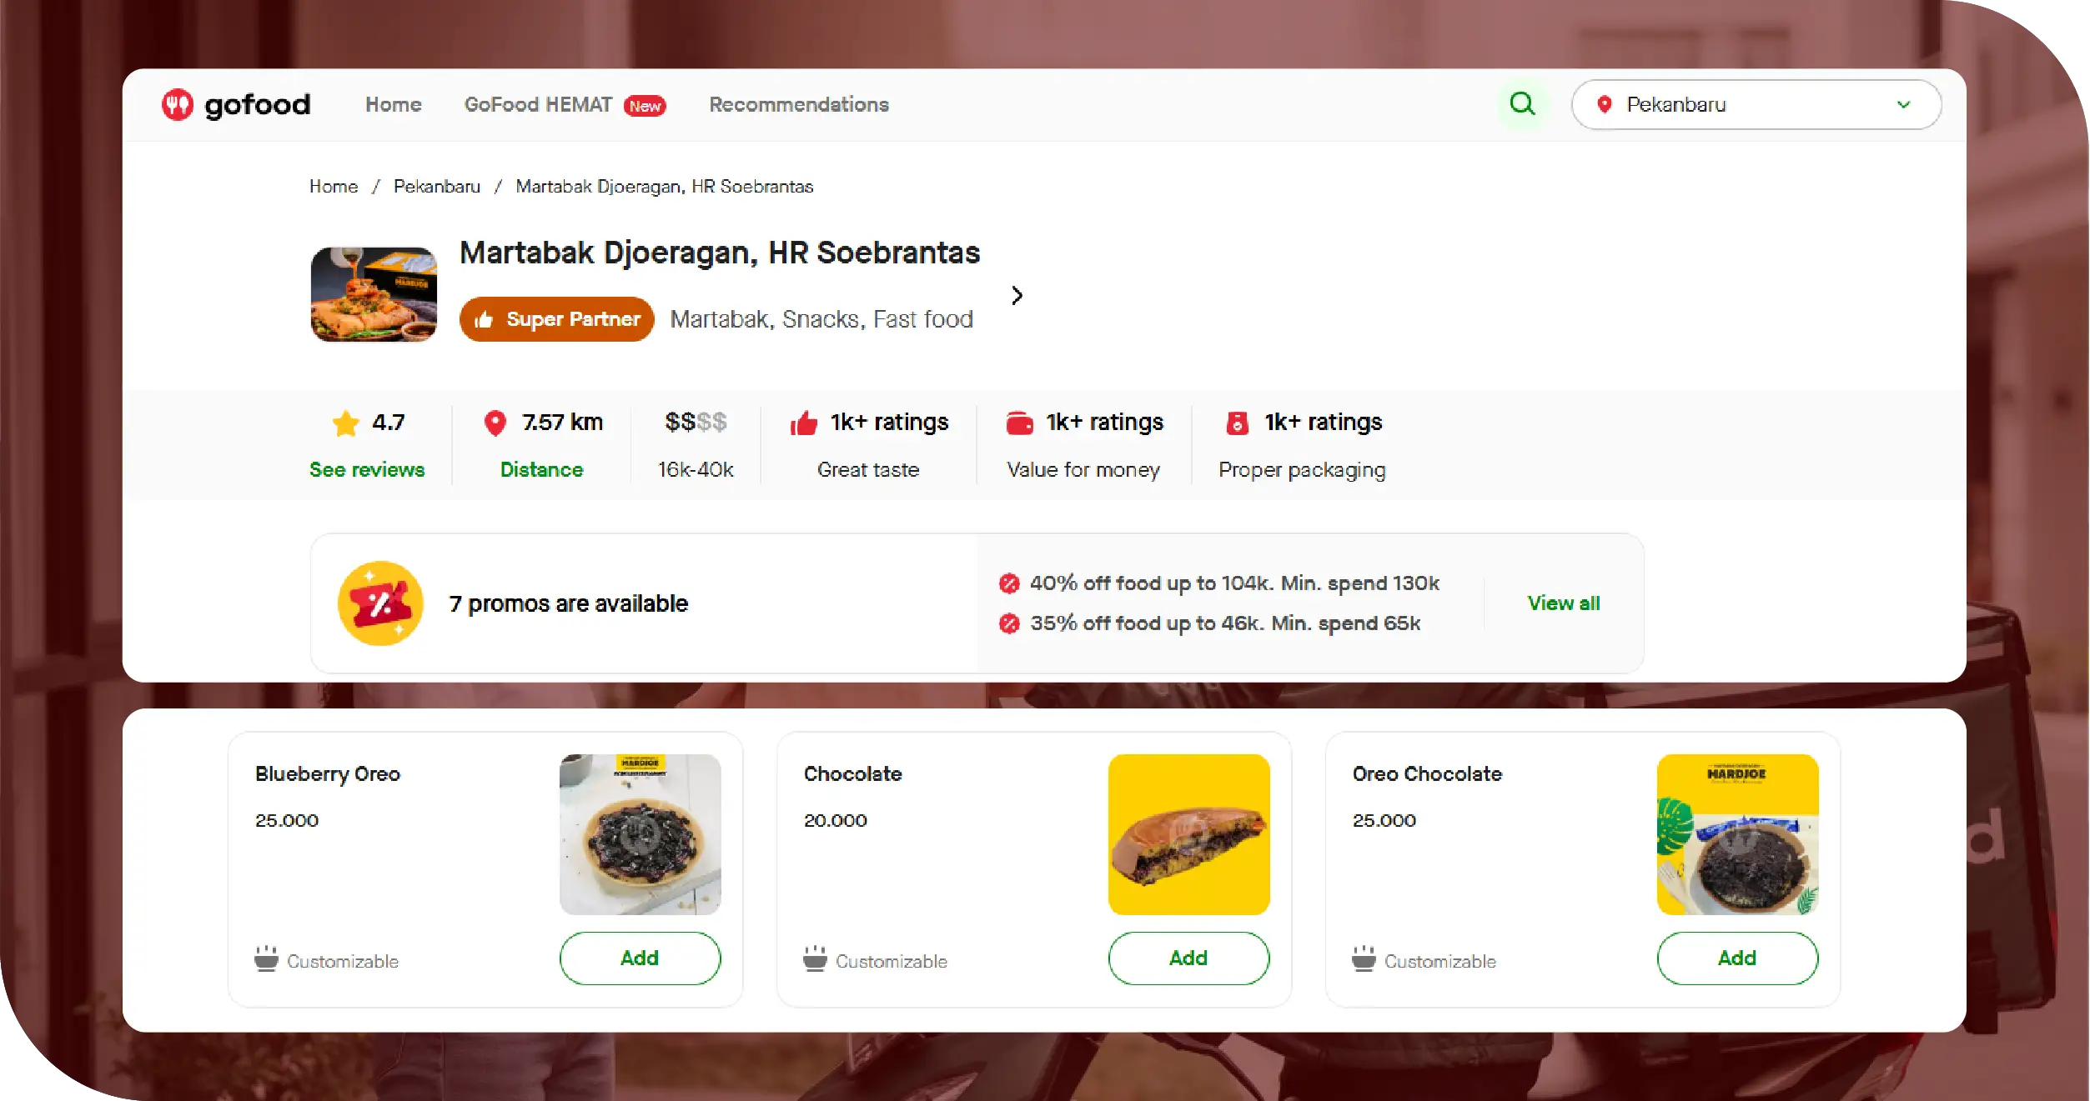Viewport: 2090px width, 1101px height.
Task: Add Chocolate martabak to the cart
Action: coord(1188,958)
